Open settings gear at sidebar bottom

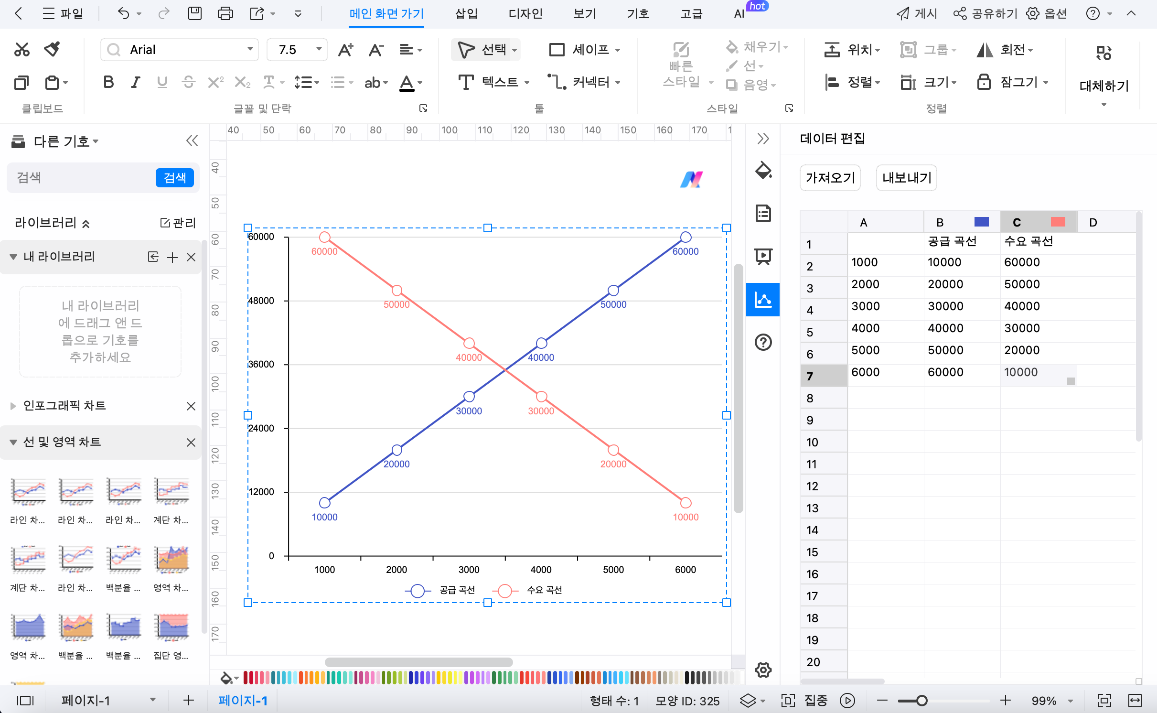click(x=763, y=670)
